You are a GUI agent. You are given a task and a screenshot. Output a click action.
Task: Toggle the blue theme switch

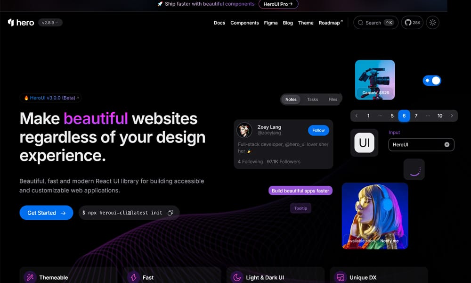coord(432,81)
